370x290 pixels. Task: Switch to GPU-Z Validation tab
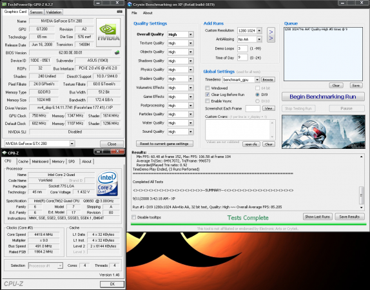click(54, 12)
